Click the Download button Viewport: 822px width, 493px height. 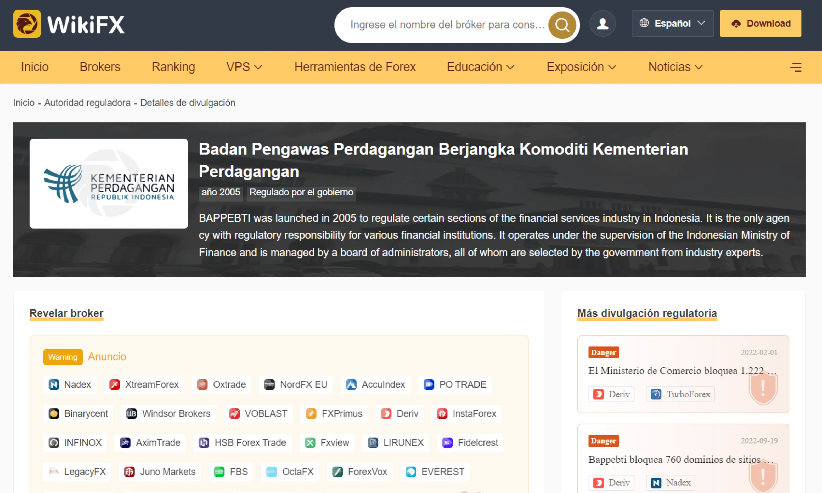(761, 24)
